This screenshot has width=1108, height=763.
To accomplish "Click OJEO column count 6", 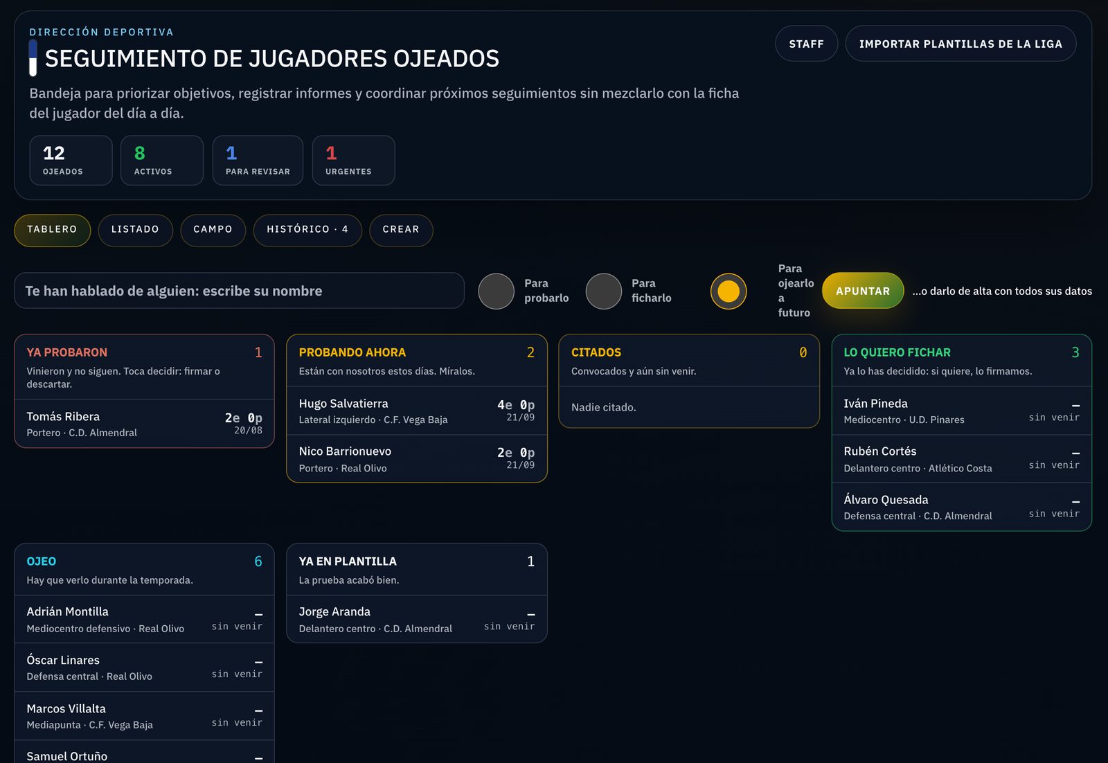I will [x=258, y=562].
